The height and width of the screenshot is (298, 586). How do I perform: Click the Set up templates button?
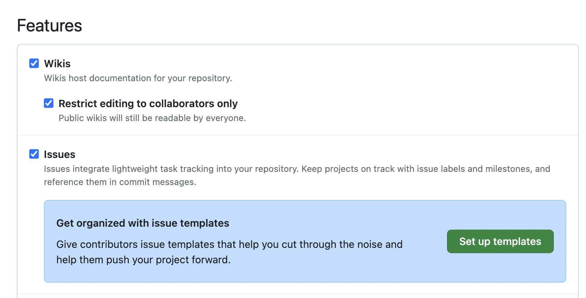500,241
